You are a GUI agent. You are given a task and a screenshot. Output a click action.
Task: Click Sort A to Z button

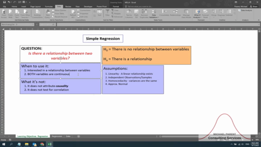(x=95, y=11)
